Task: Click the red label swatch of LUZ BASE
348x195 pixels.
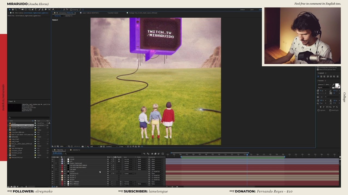Action: [62, 170]
